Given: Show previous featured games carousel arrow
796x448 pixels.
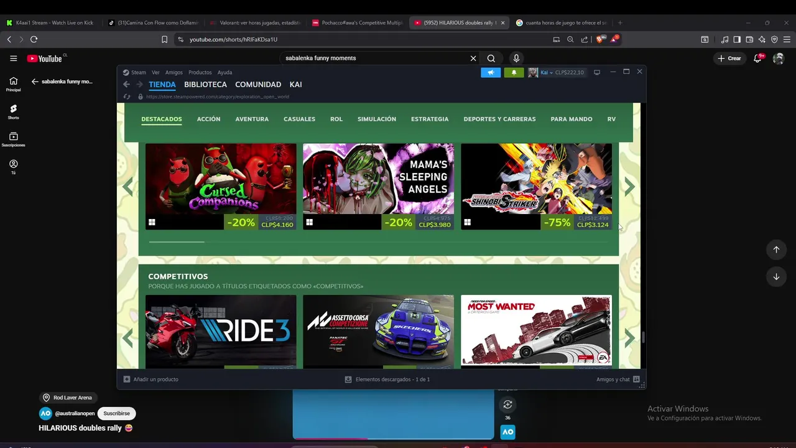Looking at the screenshot, I should pos(128,187).
